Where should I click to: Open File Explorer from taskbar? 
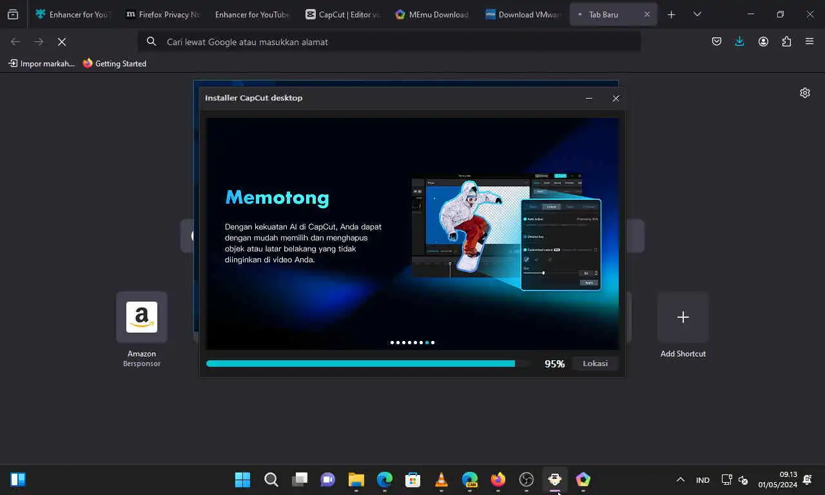click(x=356, y=480)
